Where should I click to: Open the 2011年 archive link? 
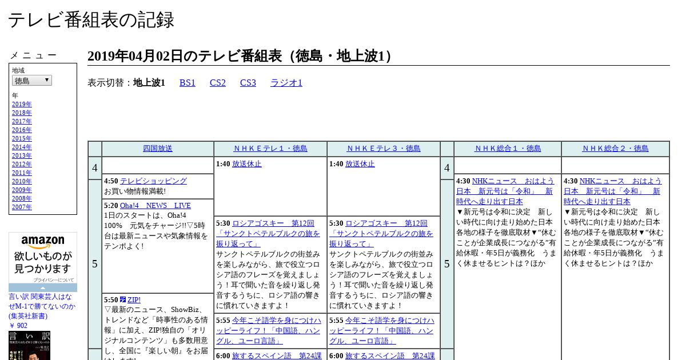point(22,173)
